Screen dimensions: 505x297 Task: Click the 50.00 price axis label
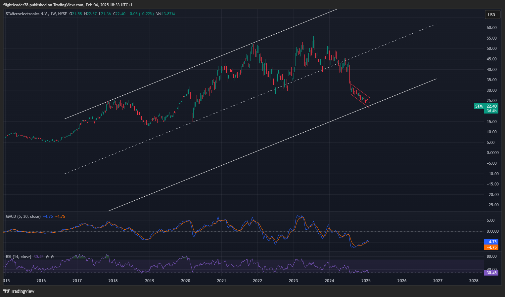coord(491,49)
